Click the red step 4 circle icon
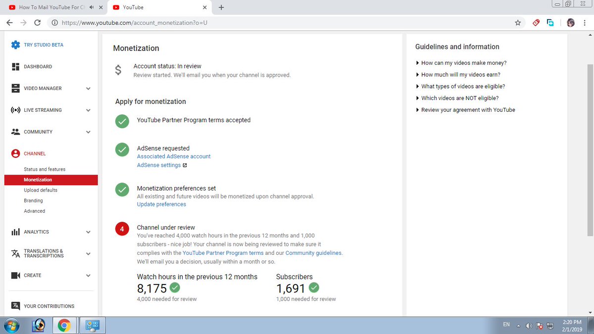Viewport: 594px width, 334px height. [x=122, y=229]
